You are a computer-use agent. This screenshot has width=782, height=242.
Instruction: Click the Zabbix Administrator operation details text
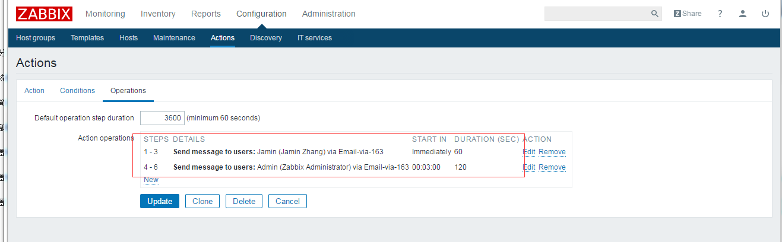291,167
